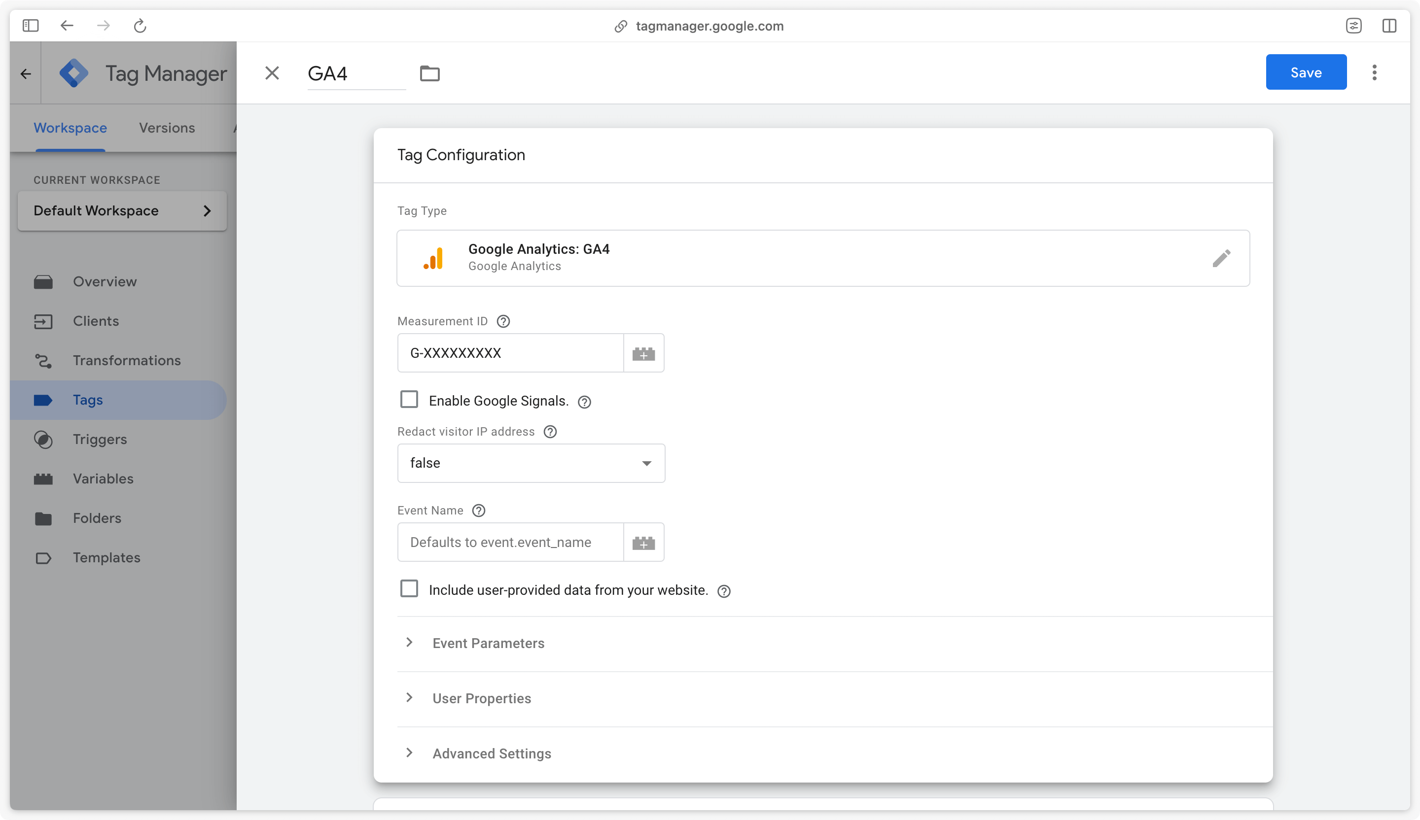Open the more actions kebab menu
Viewport: 1420px width, 820px height.
point(1374,72)
